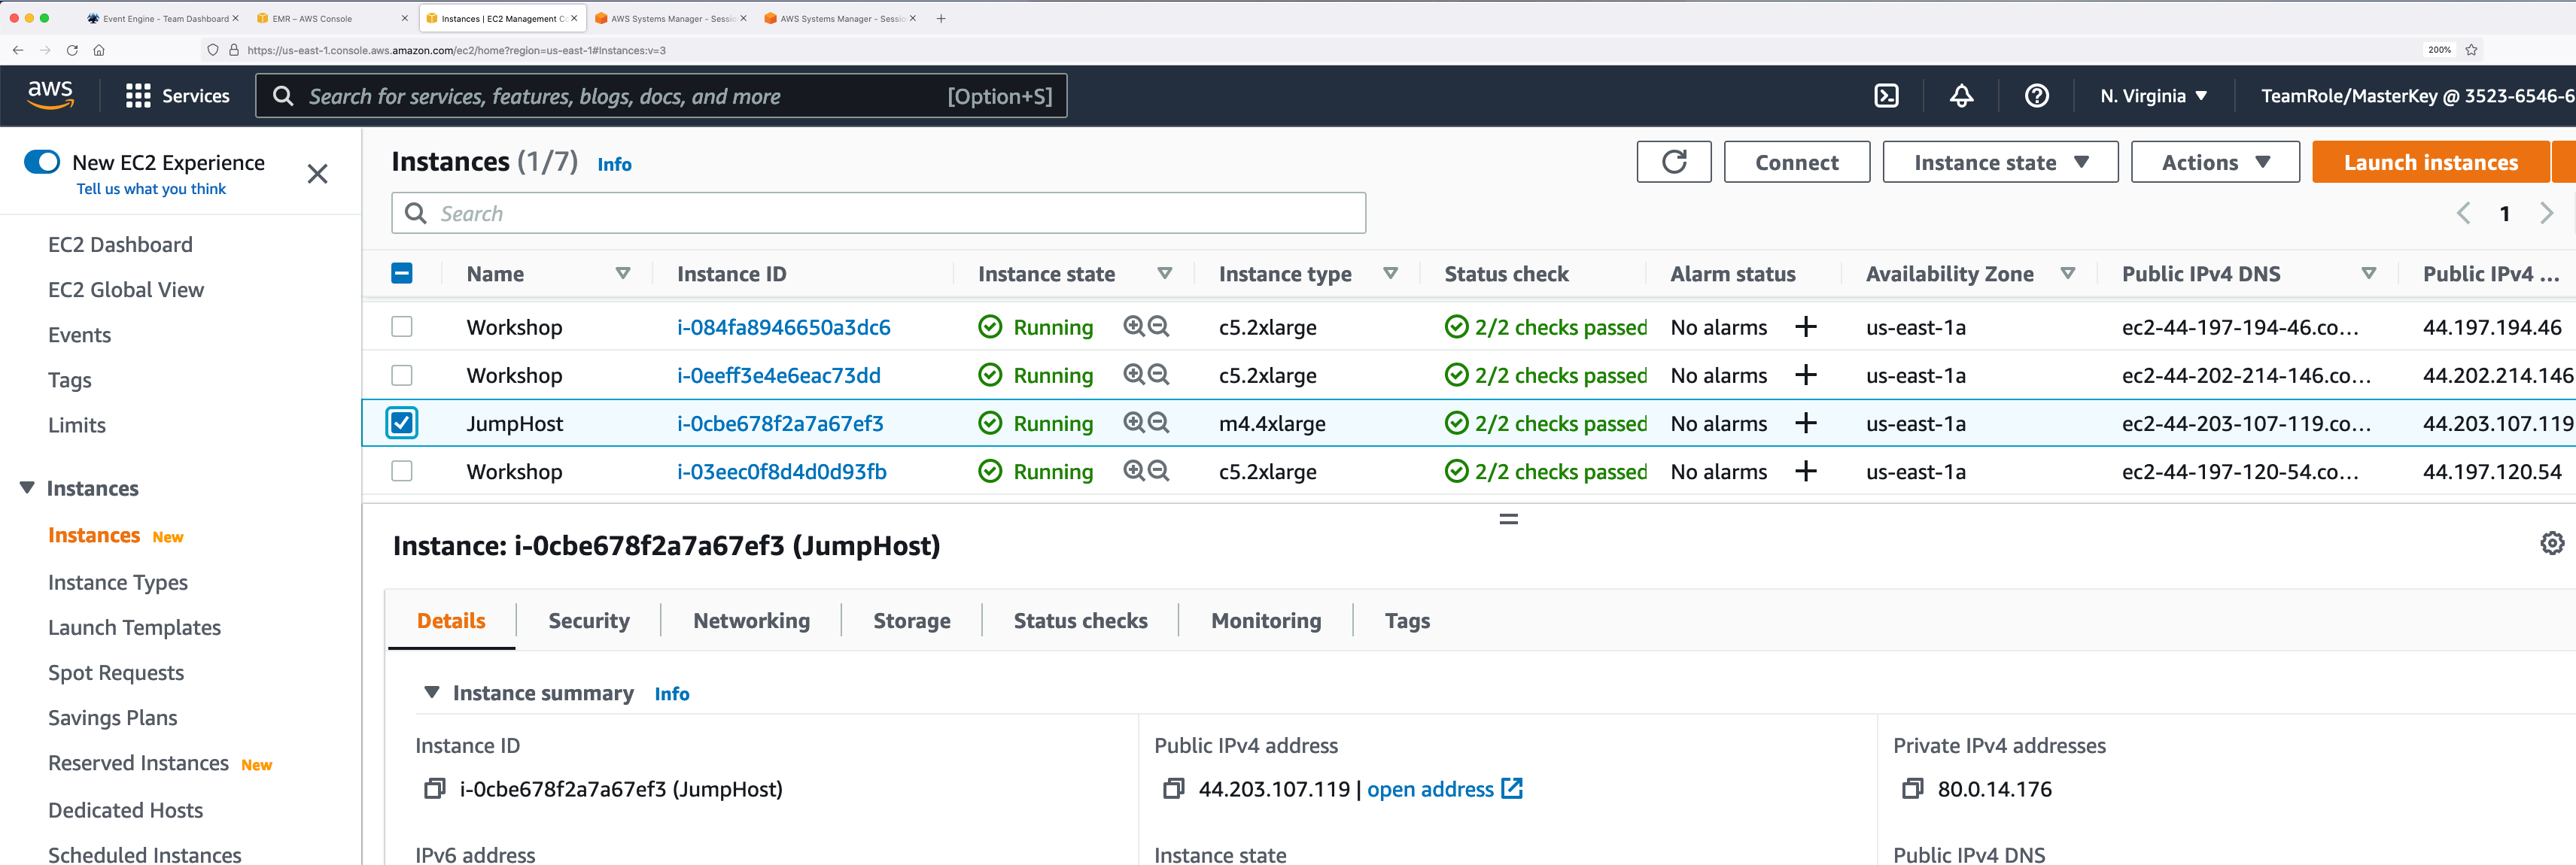Open Spot Requests in sidebar
Image resolution: width=2576 pixels, height=865 pixels.
(x=116, y=673)
